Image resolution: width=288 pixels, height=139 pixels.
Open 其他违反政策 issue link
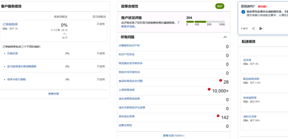[x=127, y=116]
